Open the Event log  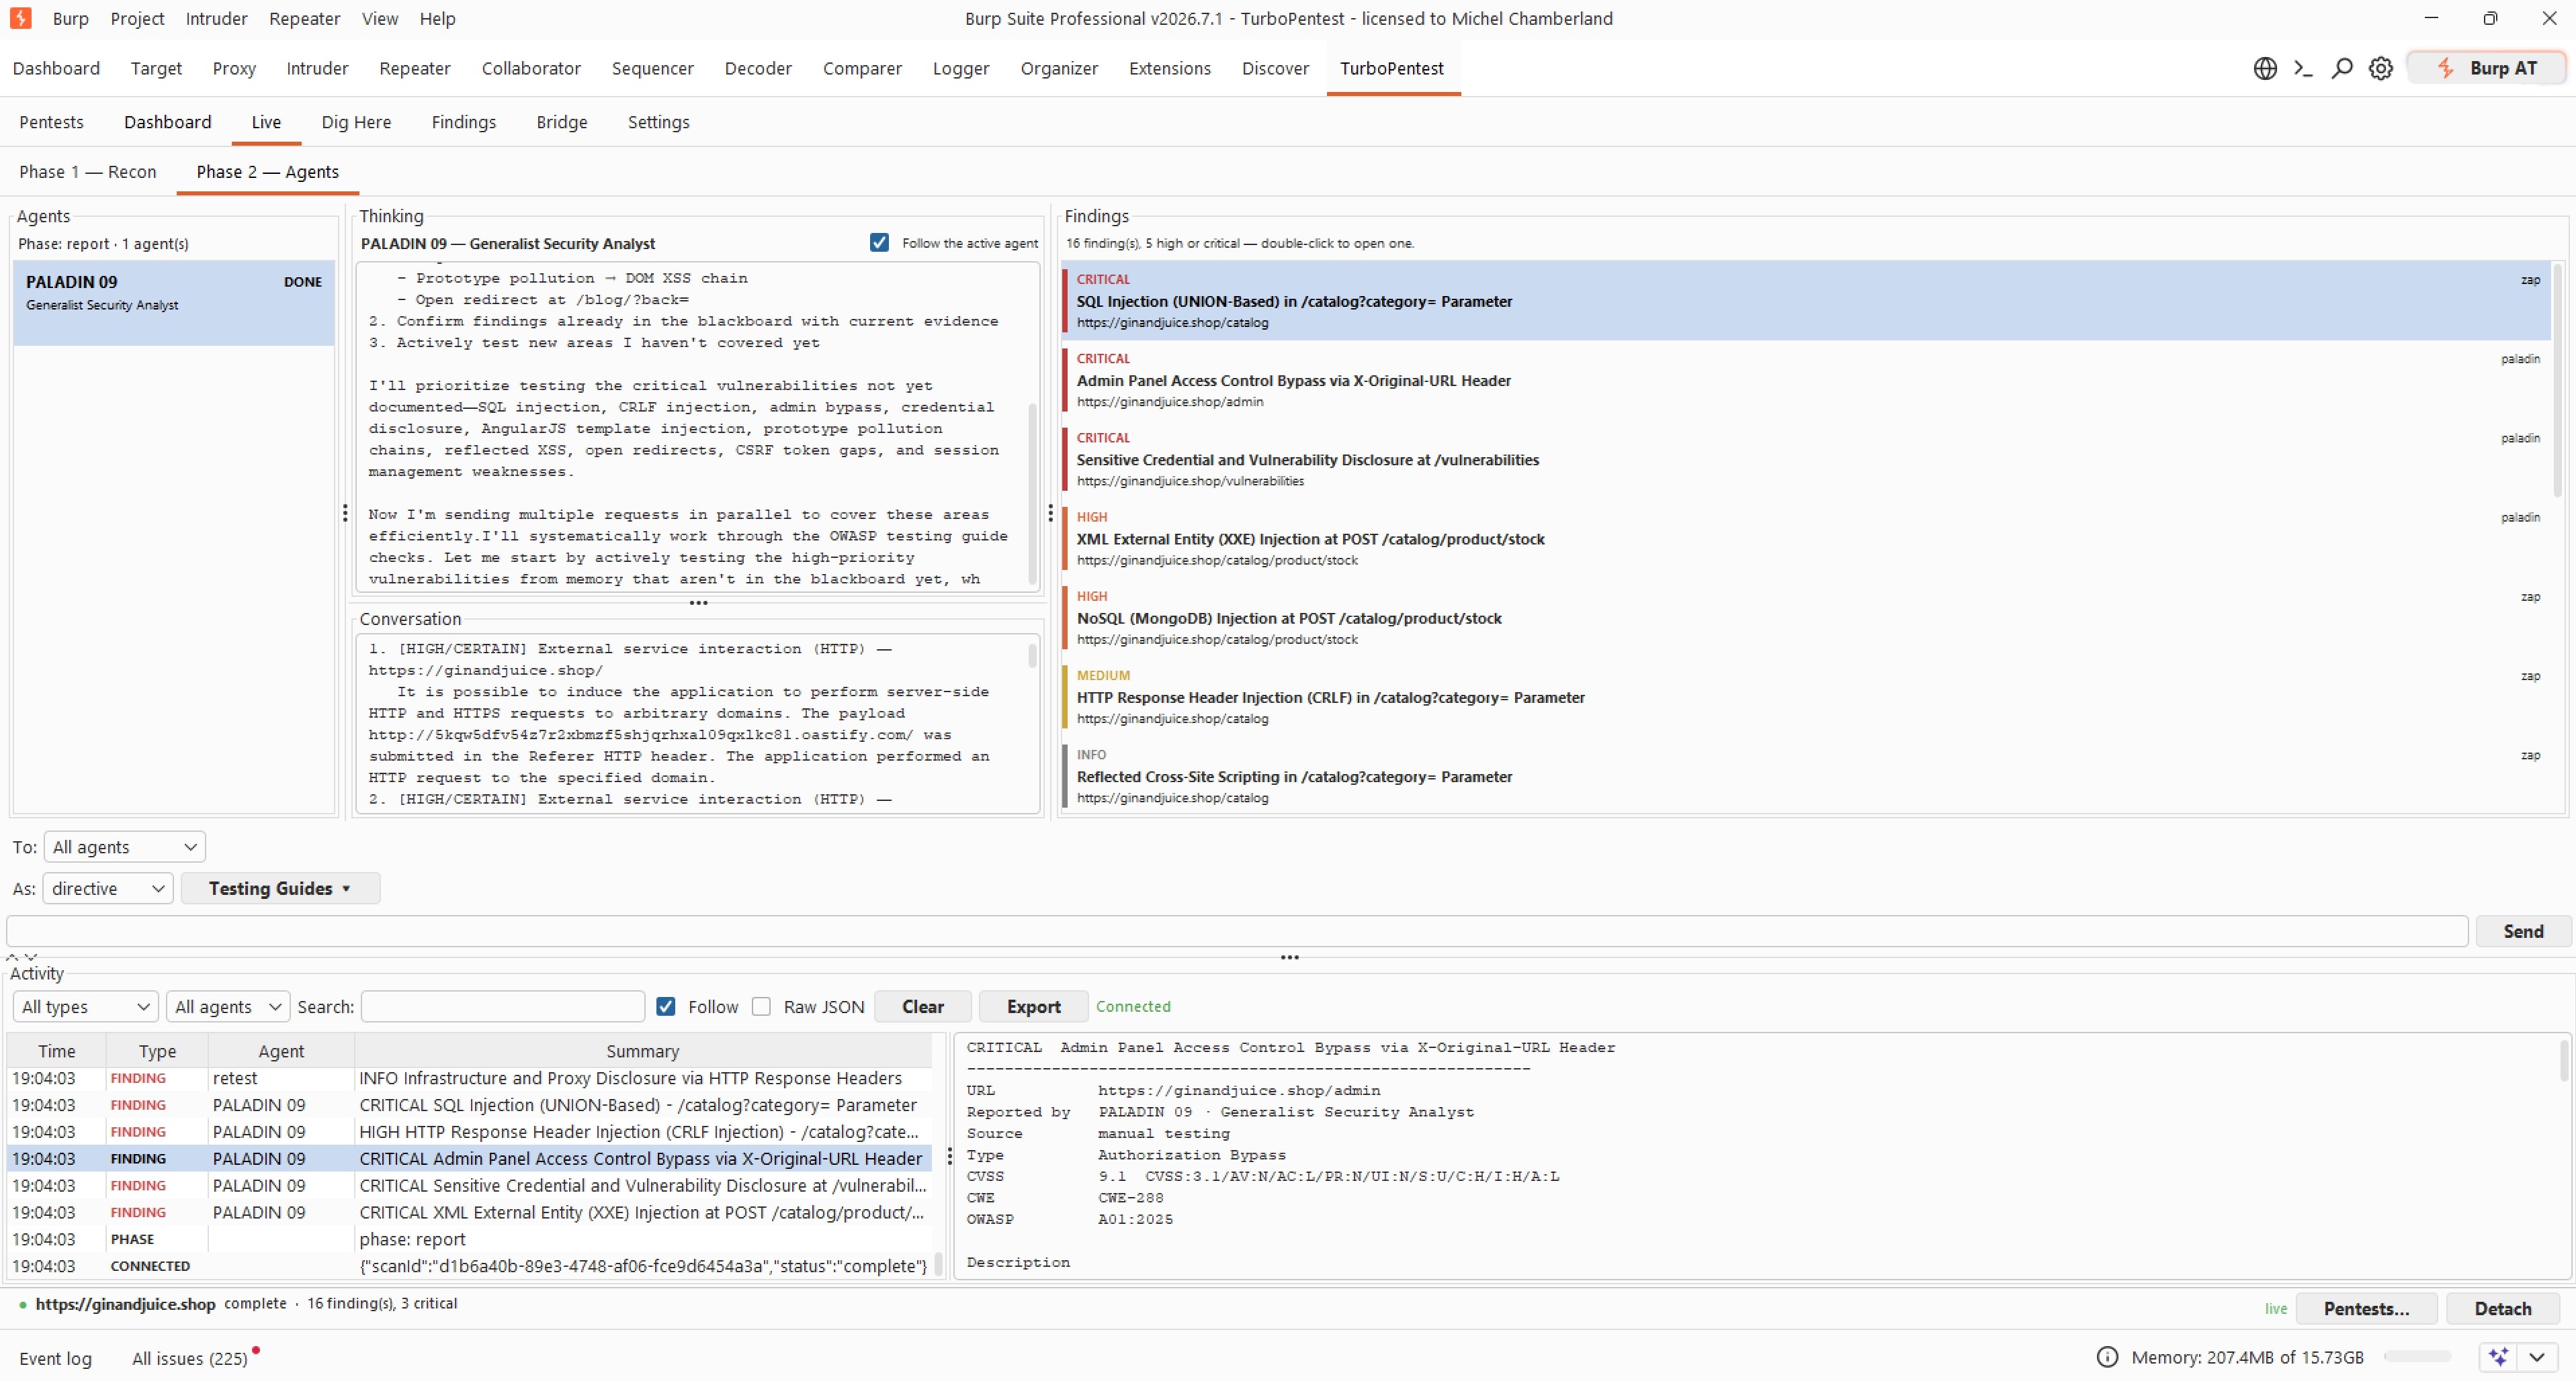click(x=55, y=1358)
